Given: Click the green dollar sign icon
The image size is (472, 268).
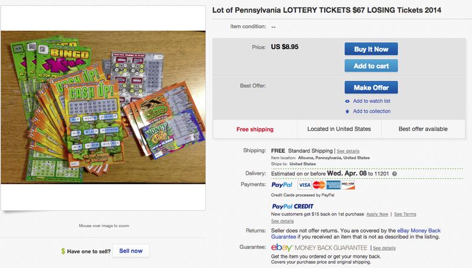Looking at the screenshot, I should [x=63, y=251].
